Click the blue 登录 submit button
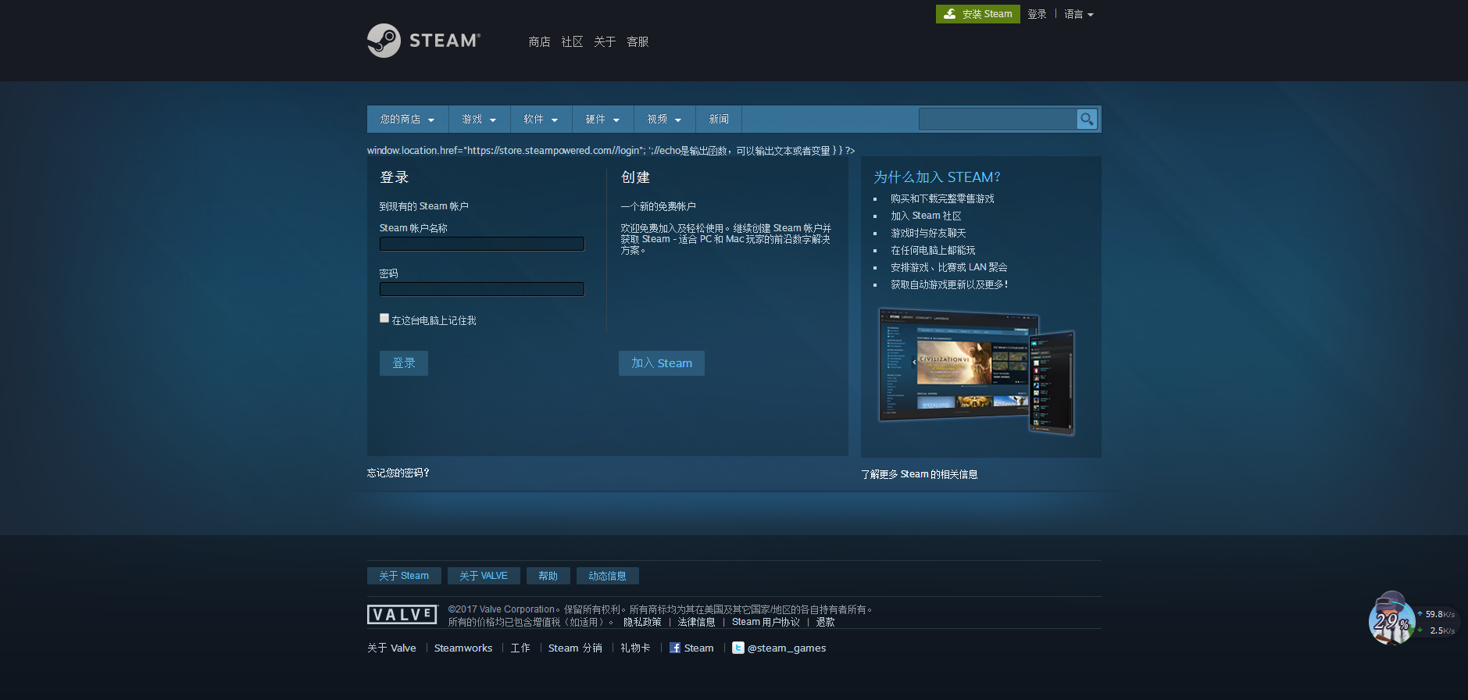1468x700 pixels. (404, 363)
